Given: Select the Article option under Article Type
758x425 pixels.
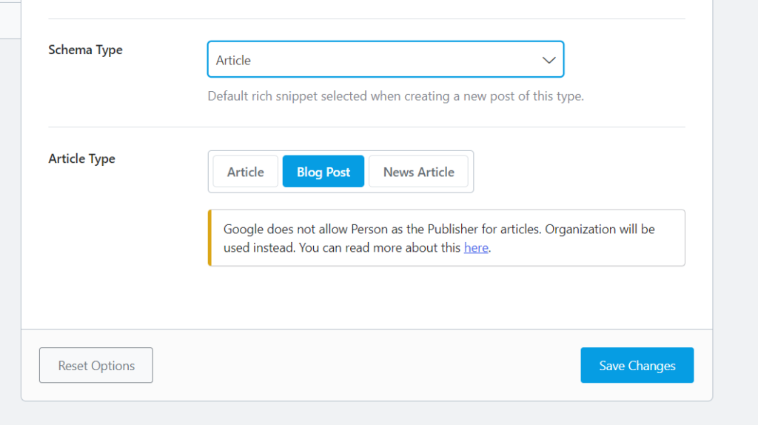Looking at the screenshot, I should [x=245, y=172].
